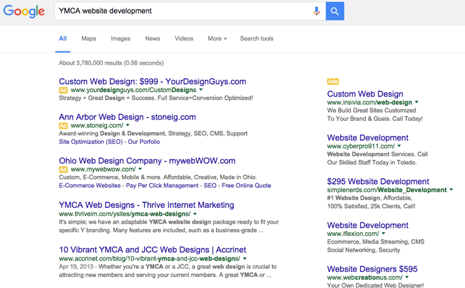Switch to the Maps tab
This screenshot has width=465, height=288.
[89, 39]
